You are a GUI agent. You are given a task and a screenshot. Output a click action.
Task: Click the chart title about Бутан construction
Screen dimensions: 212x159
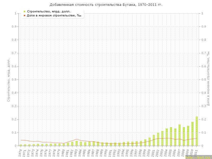106,5
